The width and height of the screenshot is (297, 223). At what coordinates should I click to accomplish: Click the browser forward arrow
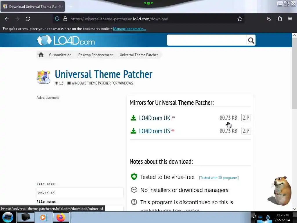17,19
